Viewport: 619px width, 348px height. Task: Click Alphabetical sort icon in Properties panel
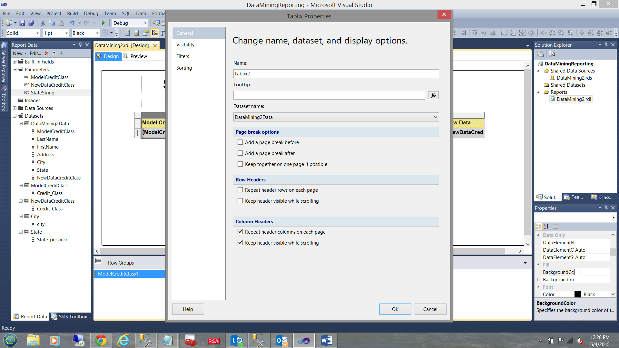546,227
